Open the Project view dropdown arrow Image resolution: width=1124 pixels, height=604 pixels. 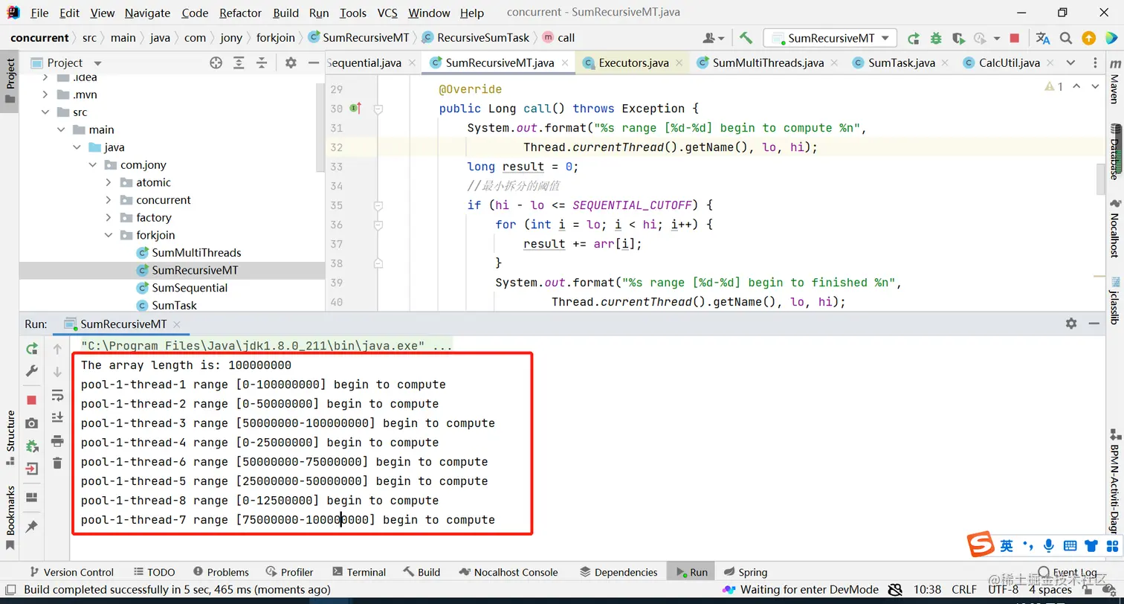[x=97, y=63]
